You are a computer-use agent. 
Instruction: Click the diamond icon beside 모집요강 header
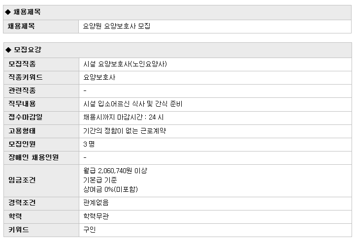[8, 50]
